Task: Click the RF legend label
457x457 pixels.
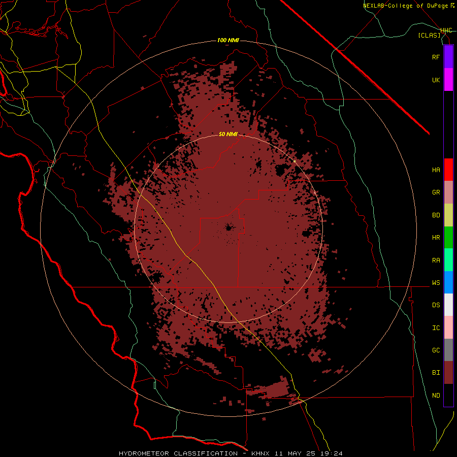Action: pos(436,57)
